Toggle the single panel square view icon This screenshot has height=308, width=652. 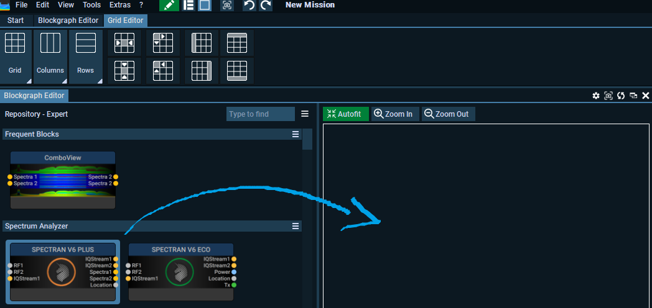(204, 5)
